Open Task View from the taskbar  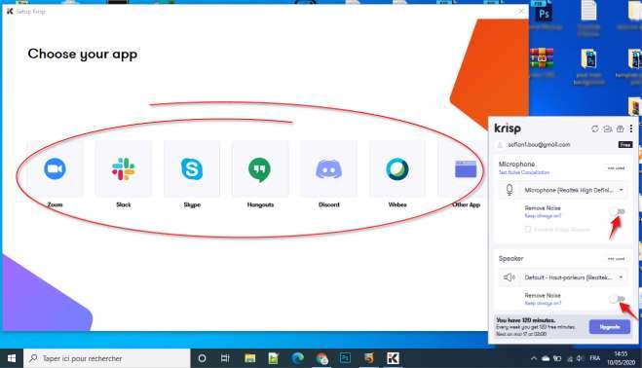(225, 358)
